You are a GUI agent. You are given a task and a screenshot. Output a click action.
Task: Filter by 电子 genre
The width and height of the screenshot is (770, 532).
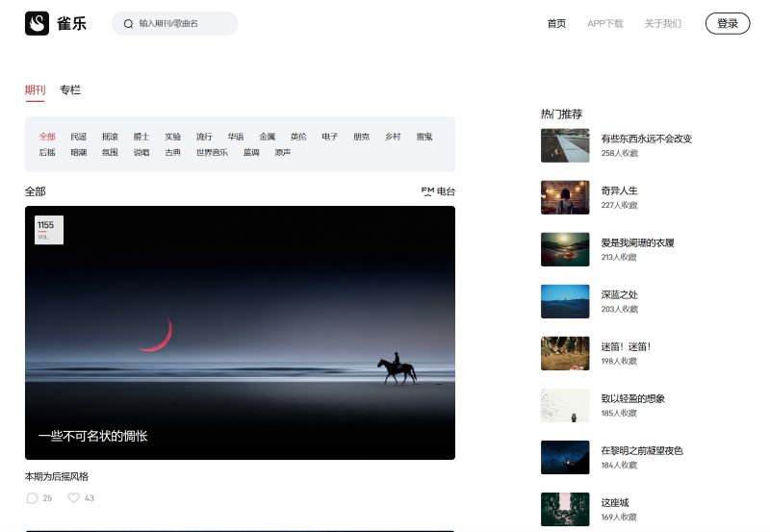click(330, 137)
